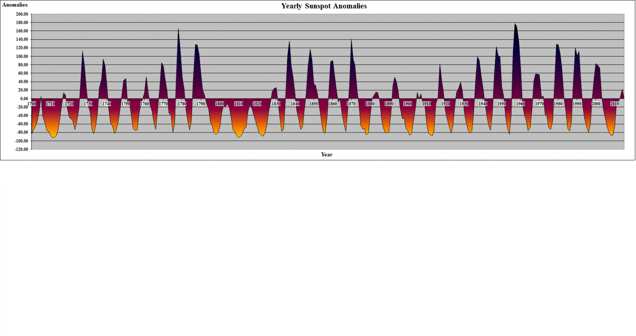Select the 1780 year label
636x336 pixels.
point(182,104)
